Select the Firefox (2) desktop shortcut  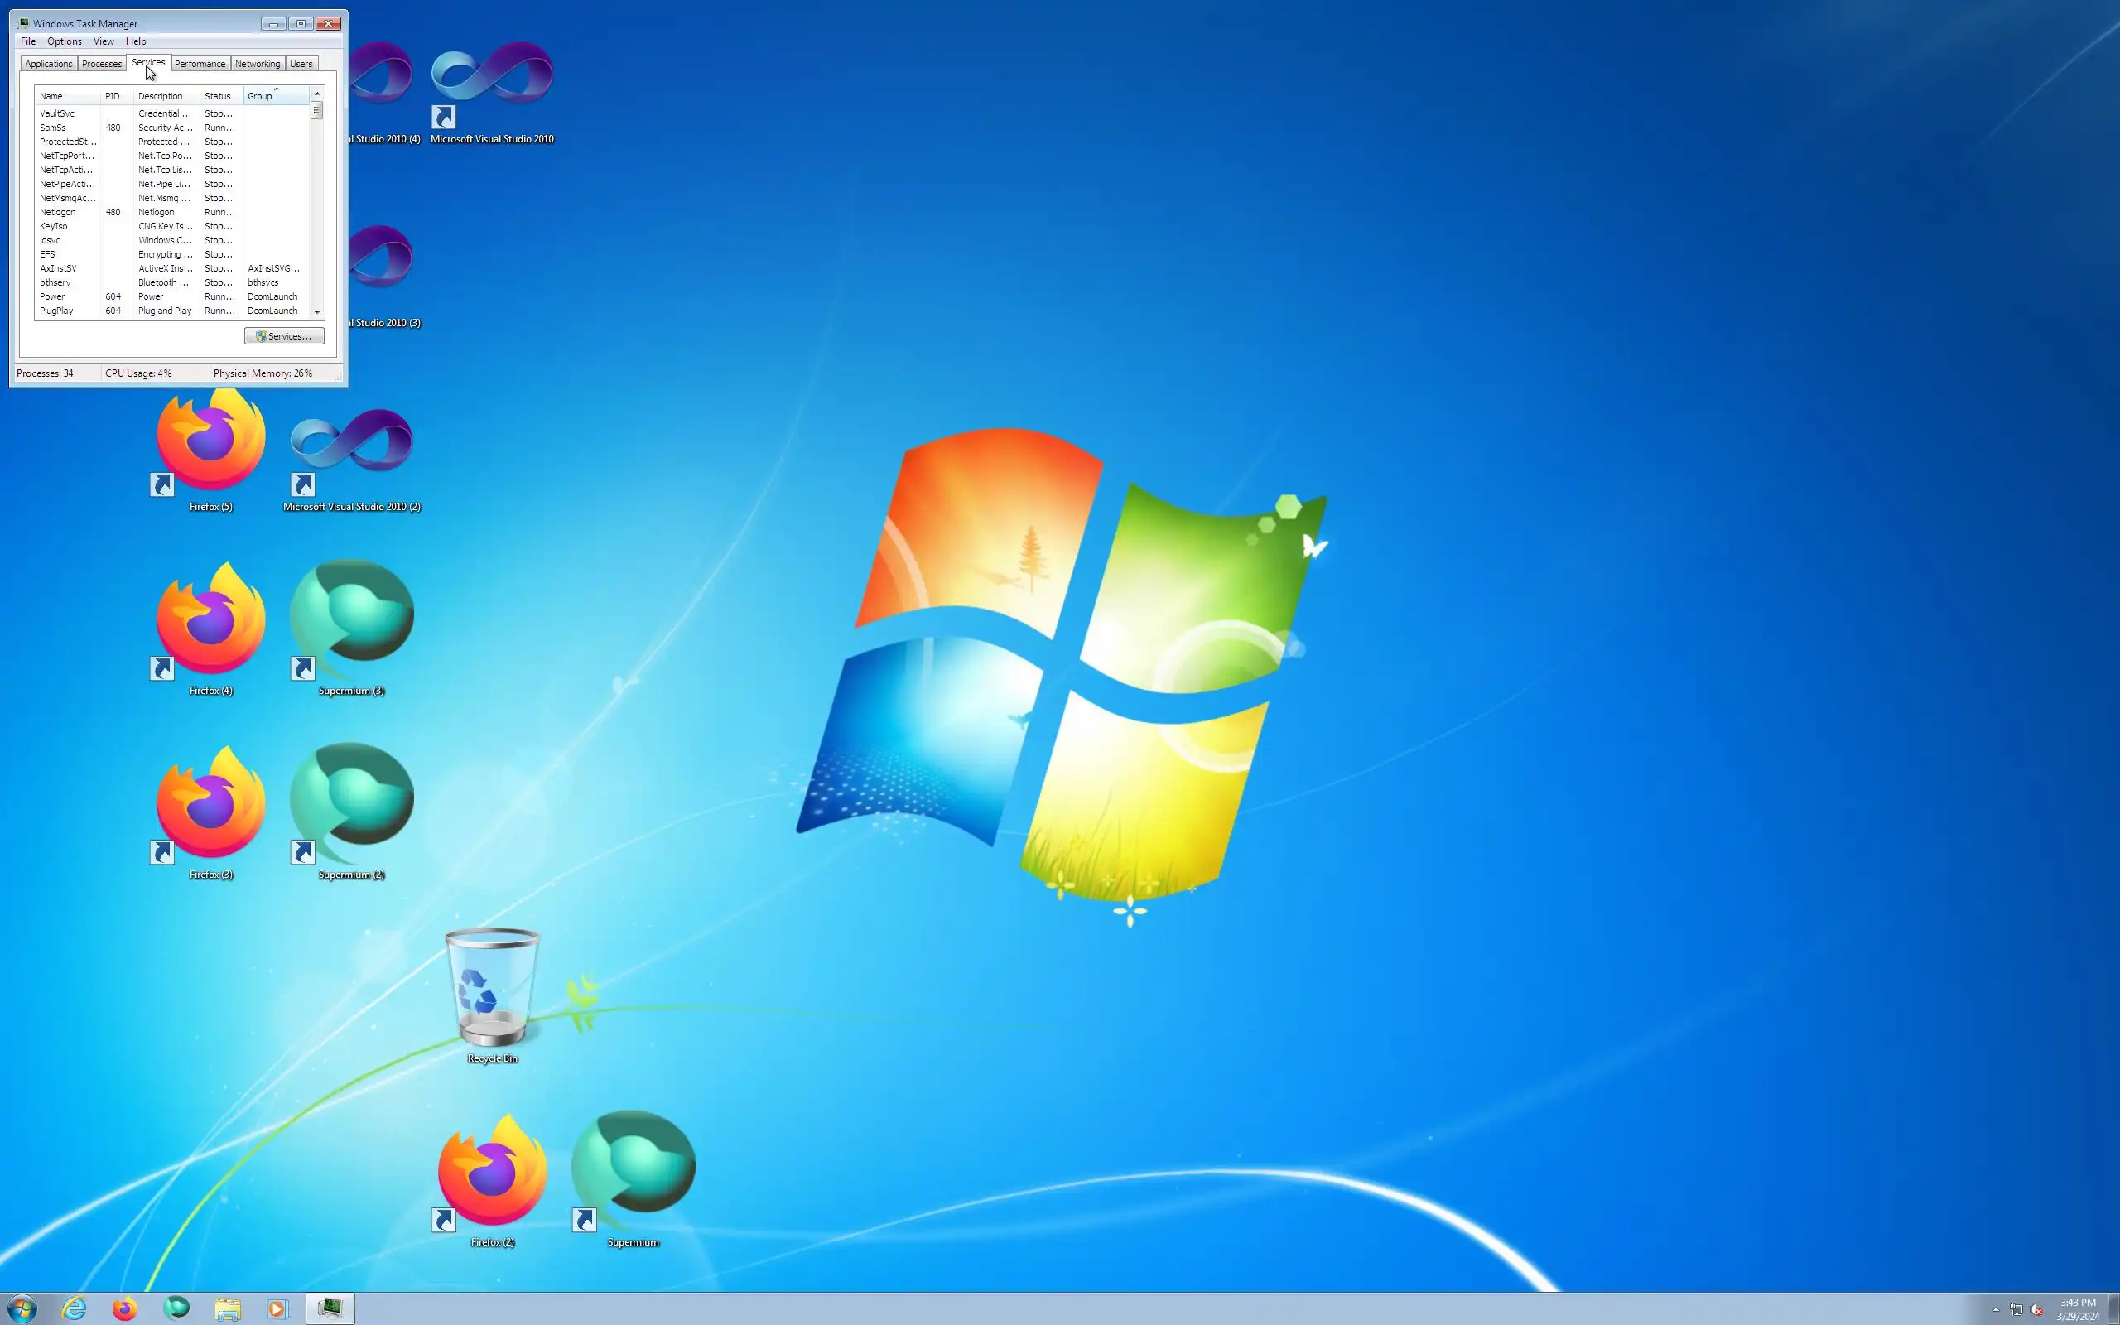pyautogui.click(x=491, y=1174)
